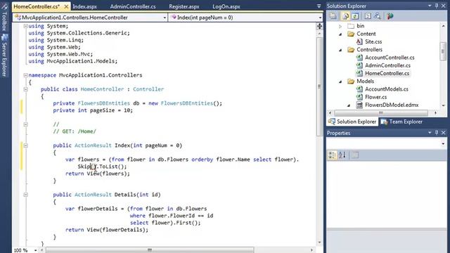The image size is (450, 253).
Task: Click View Code icon in Solution Explorer
Action: click(x=368, y=16)
